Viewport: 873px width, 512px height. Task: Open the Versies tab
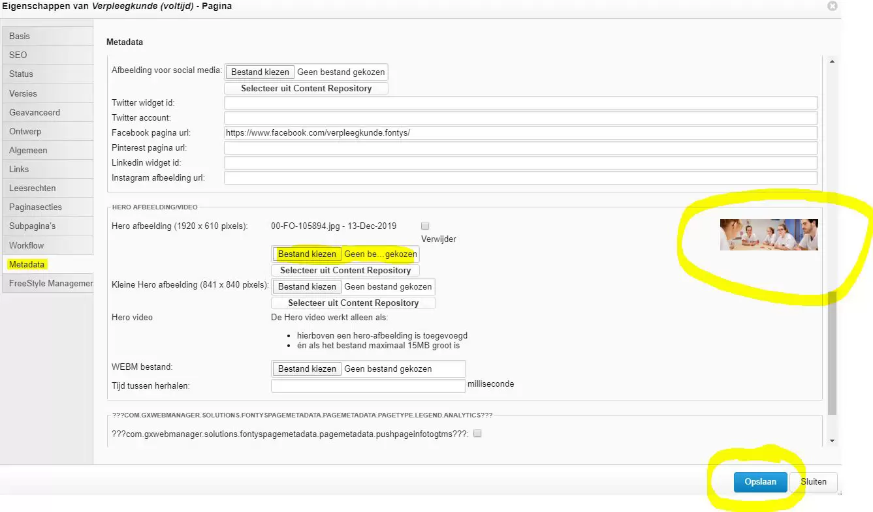click(x=47, y=93)
